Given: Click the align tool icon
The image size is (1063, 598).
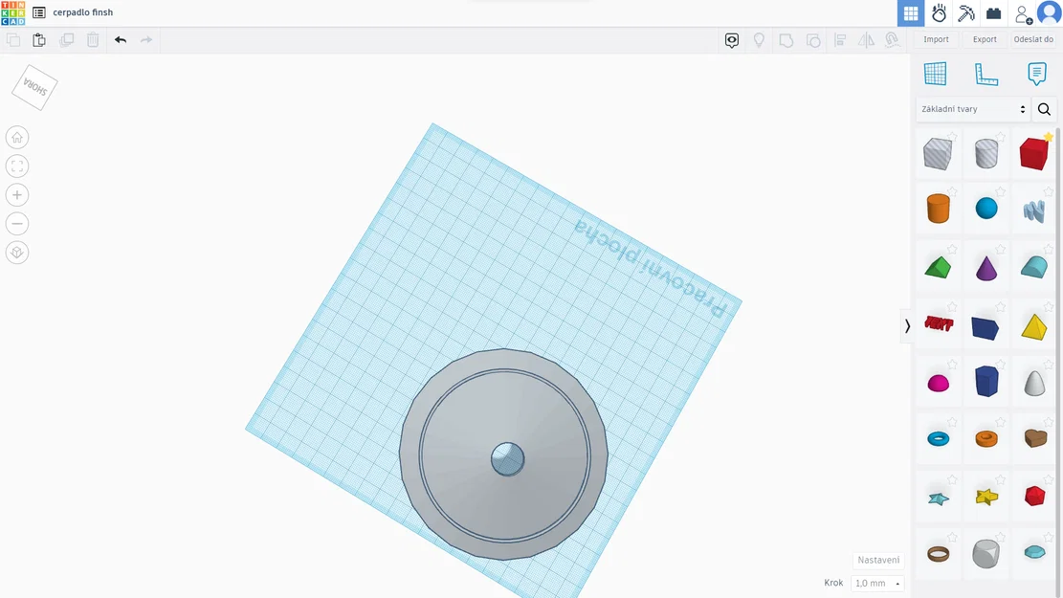Looking at the screenshot, I should [x=839, y=40].
